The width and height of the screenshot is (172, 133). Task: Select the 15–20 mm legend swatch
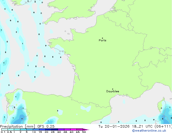click(42, 129)
